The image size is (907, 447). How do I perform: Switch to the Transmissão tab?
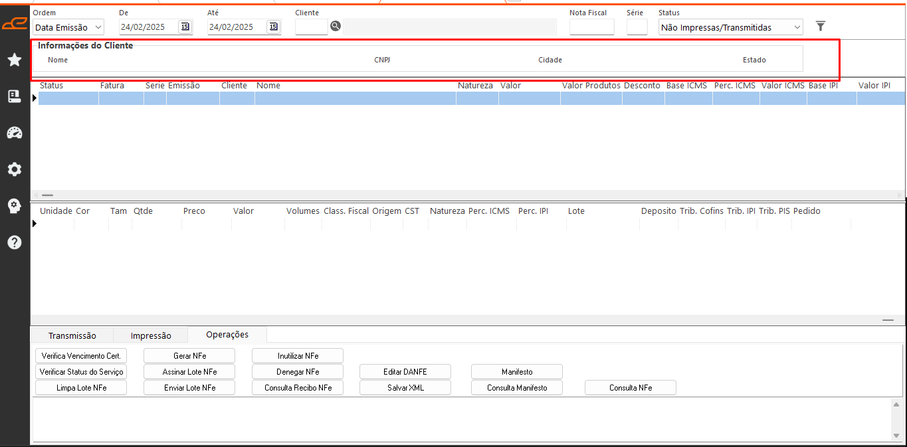pos(72,335)
